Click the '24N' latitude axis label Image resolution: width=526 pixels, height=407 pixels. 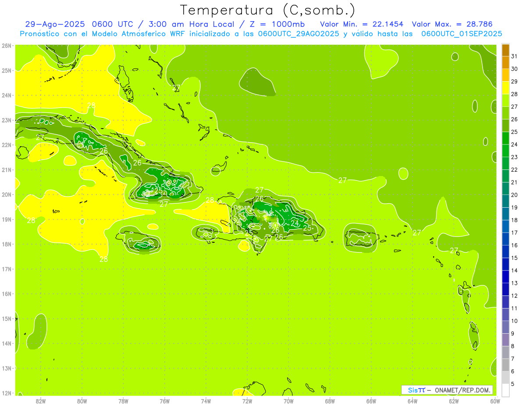pyautogui.click(x=7, y=95)
